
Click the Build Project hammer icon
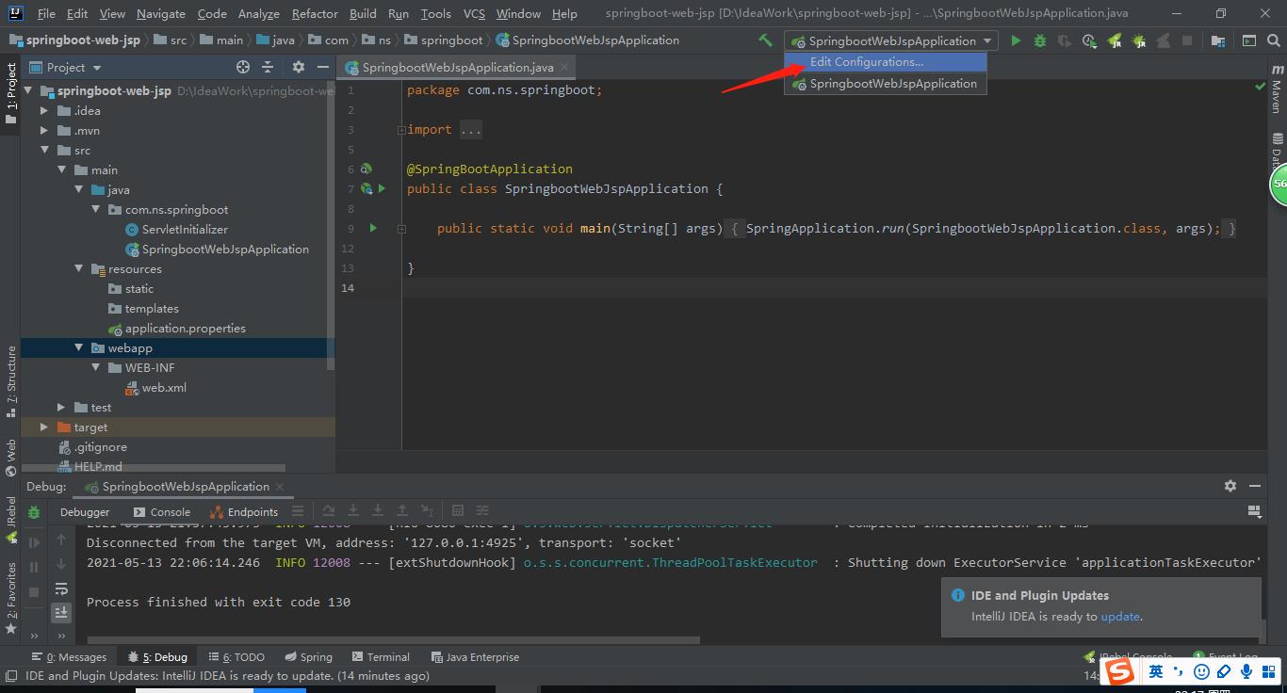(x=765, y=40)
